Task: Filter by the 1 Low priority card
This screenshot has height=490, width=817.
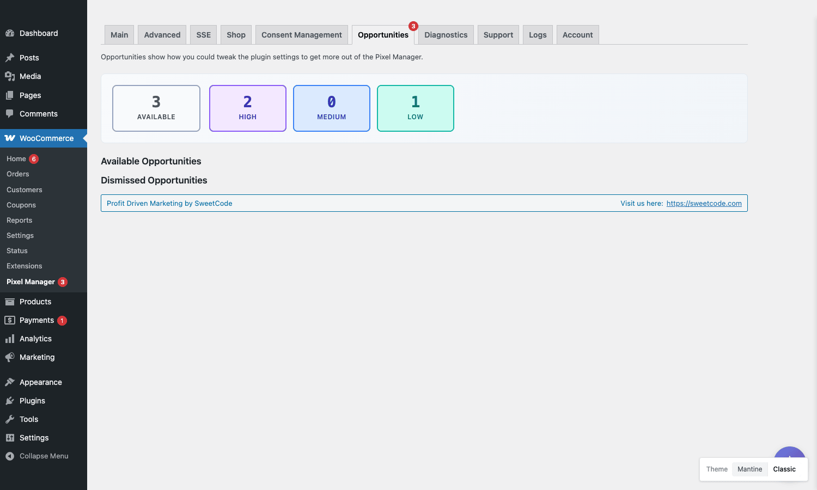Action: point(416,108)
